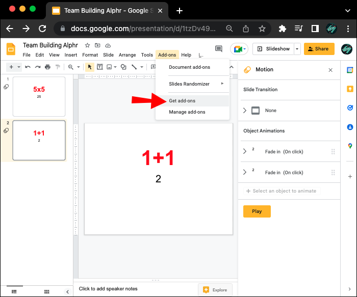Click the undo icon in toolbar
The image size is (357, 297).
pyautogui.click(x=28, y=67)
